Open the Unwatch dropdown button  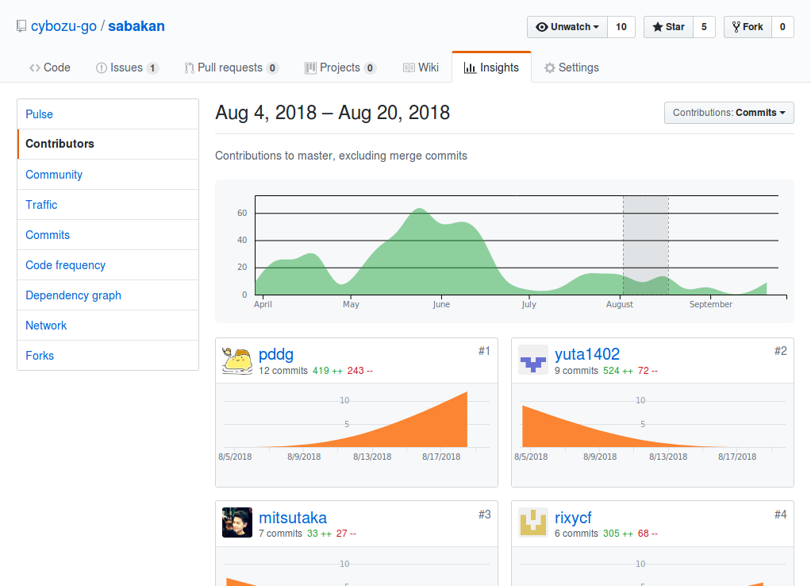point(567,27)
